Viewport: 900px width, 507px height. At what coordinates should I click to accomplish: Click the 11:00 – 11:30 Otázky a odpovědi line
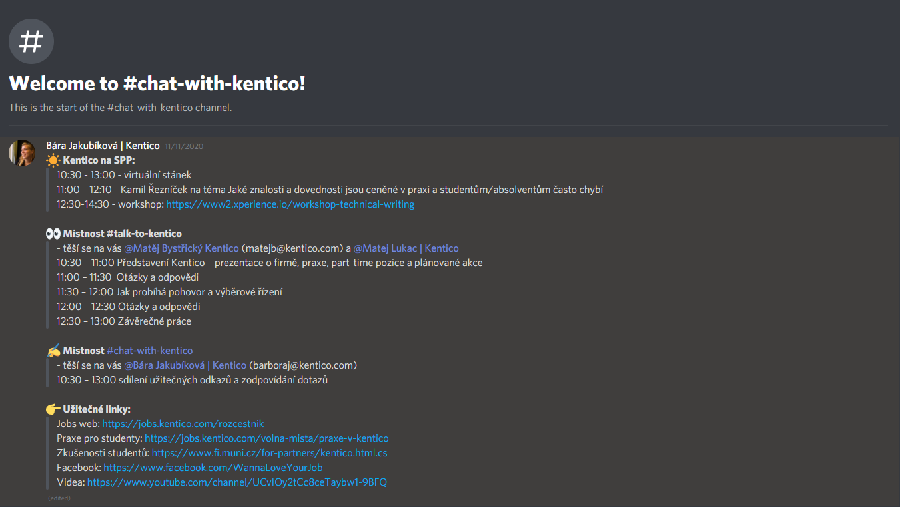coord(128,277)
